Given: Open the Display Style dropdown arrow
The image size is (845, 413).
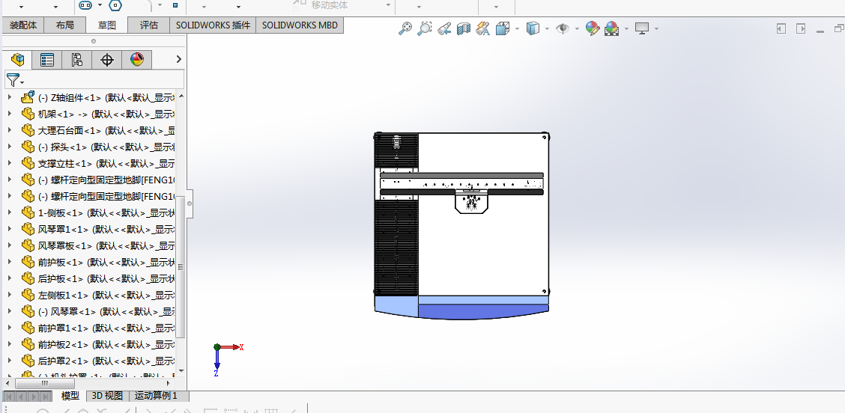Looking at the screenshot, I should pos(547,28).
